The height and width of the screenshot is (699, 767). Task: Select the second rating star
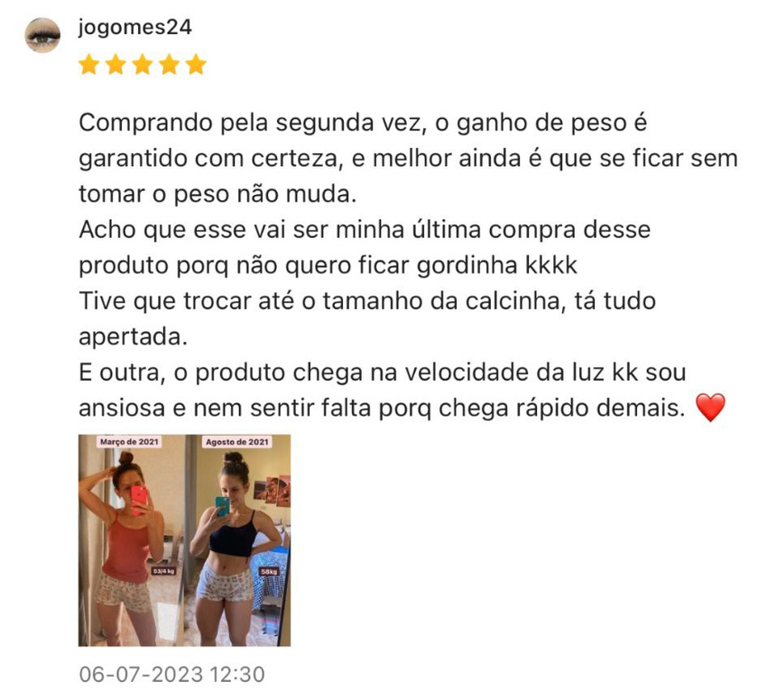[x=116, y=65]
